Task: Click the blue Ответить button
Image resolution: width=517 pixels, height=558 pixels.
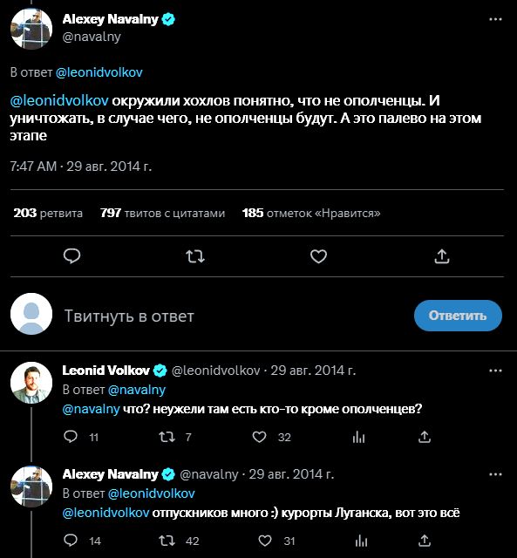Action: tap(458, 316)
